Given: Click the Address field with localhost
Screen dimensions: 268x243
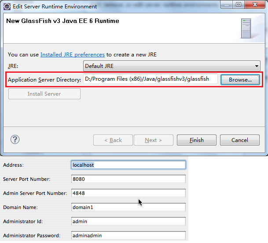Looking at the screenshot, I should pos(128,165).
